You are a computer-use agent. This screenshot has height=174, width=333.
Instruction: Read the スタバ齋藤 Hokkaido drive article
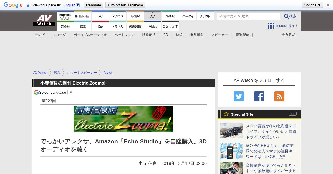click(x=271, y=131)
